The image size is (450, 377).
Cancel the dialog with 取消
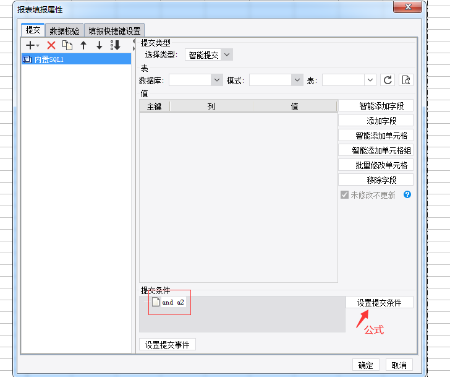pyautogui.click(x=399, y=365)
